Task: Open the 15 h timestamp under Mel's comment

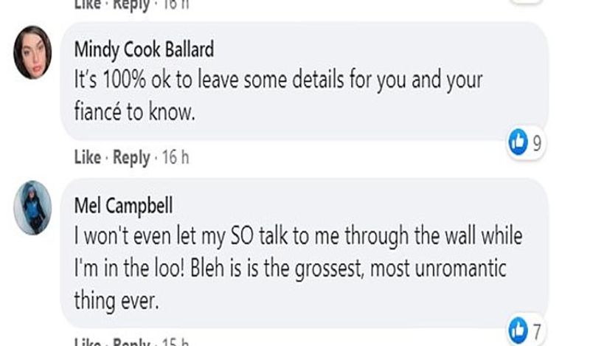Action: tap(176, 342)
